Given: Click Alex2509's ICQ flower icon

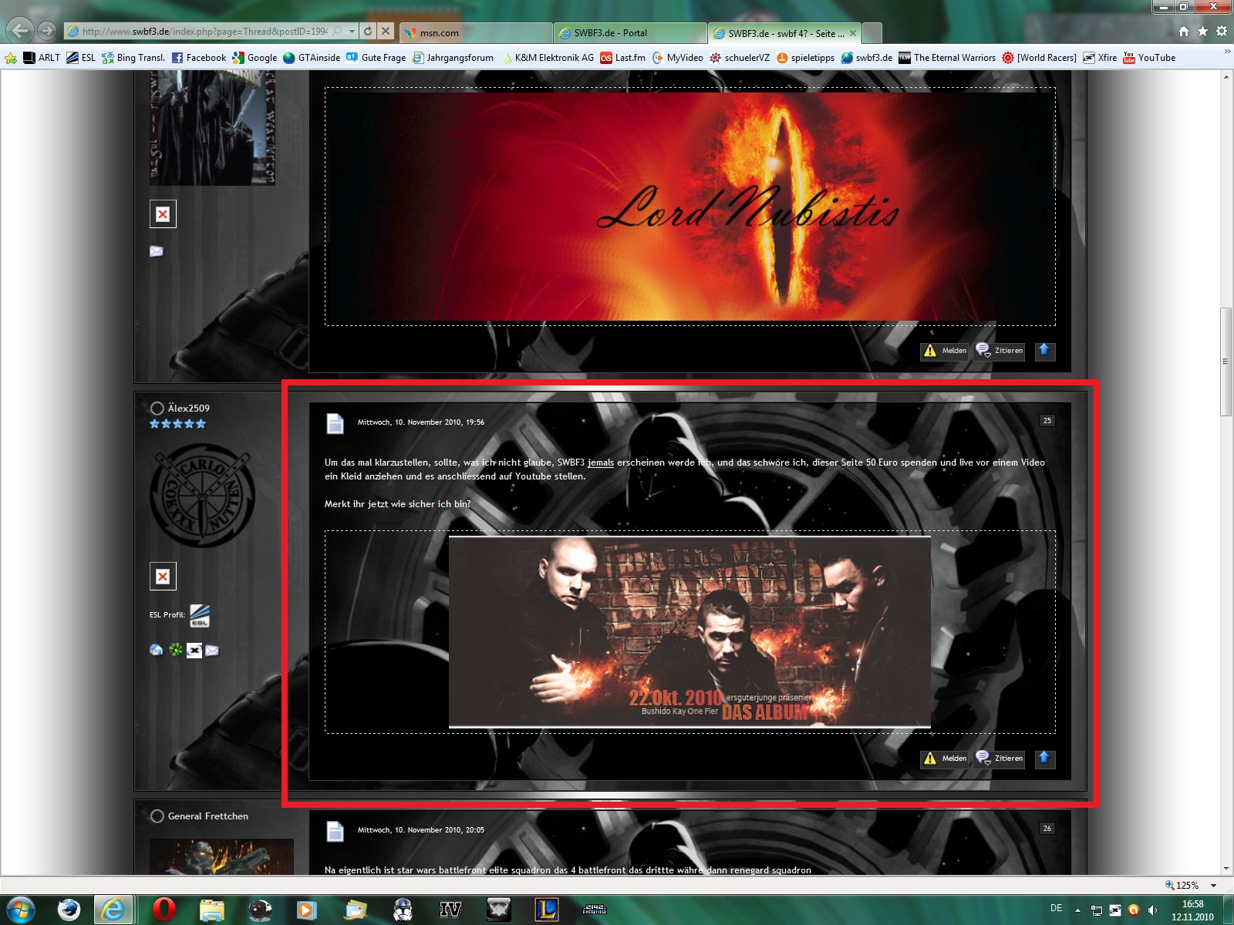Looking at the screenshot, I should tap(176, 650).
